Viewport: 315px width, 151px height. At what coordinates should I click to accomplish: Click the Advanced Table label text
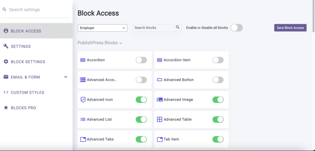coord(177,119)
